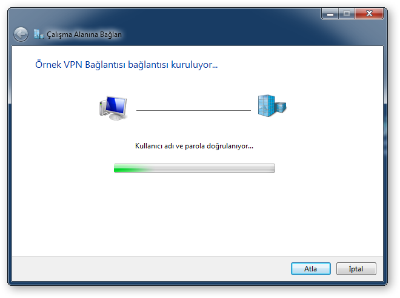Cancel the connection with the İptal button

point(356,269)
